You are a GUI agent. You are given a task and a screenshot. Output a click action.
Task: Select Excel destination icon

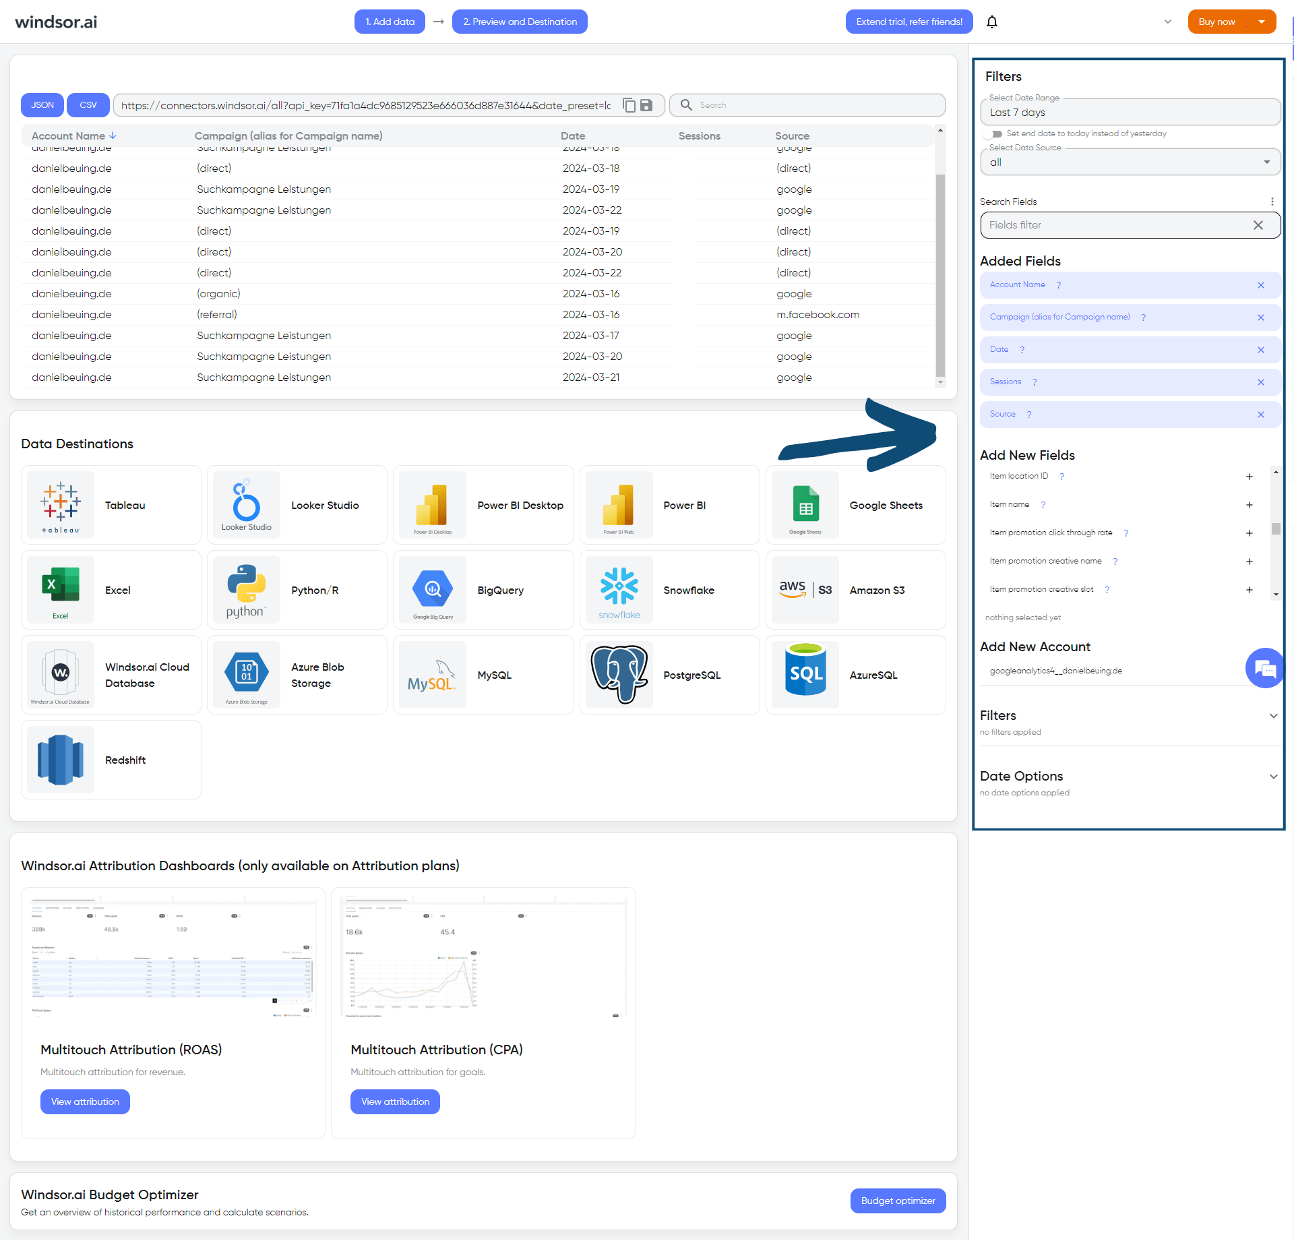61,590
